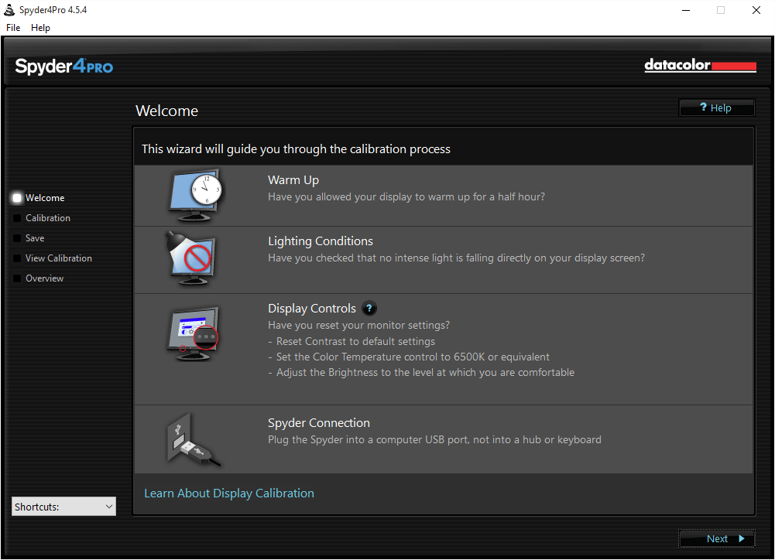Click the Display Controls heading

pos(312,309)
